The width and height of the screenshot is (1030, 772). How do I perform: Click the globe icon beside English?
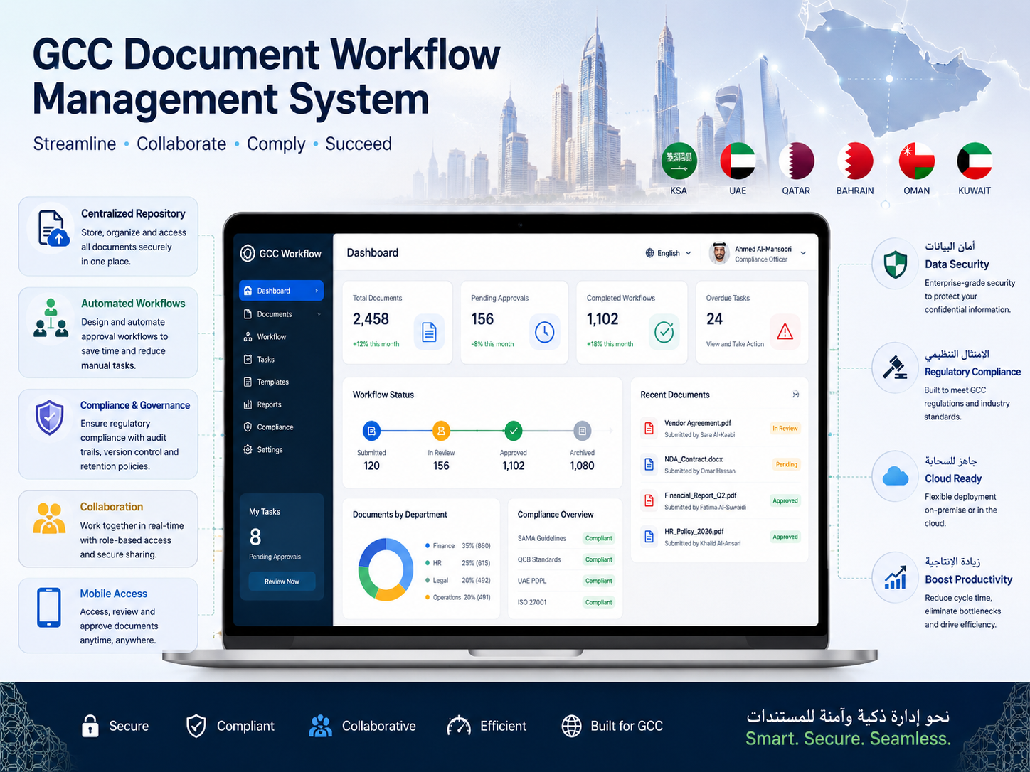coord(649,253)
